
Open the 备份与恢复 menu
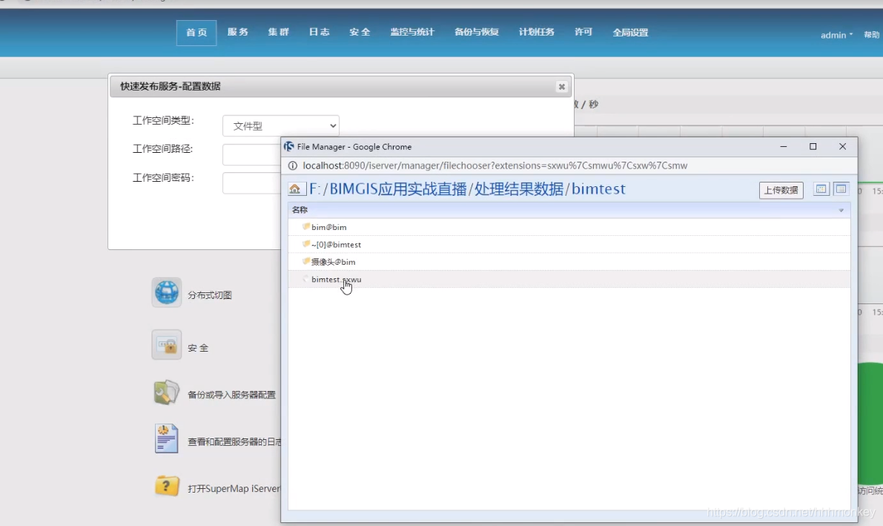[477, 32]
